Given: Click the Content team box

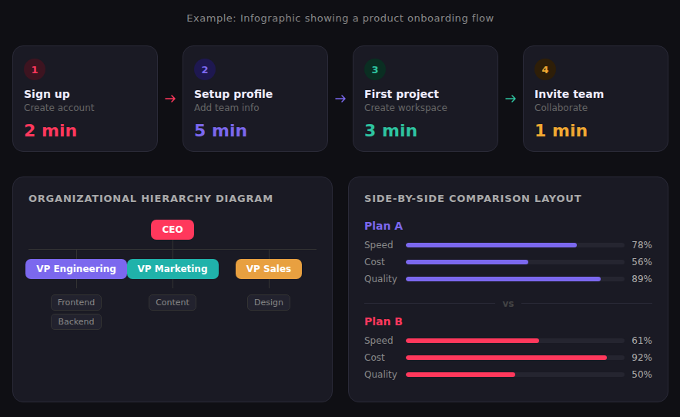Looking at the screenshot, I should click(173, 302).
